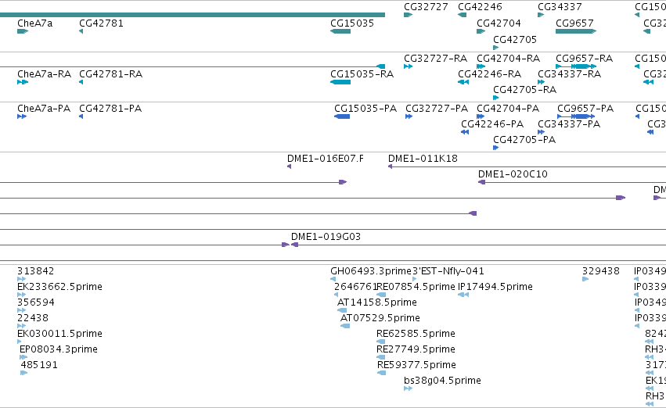666x408 pixels.
Task: Click the 329438 EST arrow glyph
Action: coord(585,279)
